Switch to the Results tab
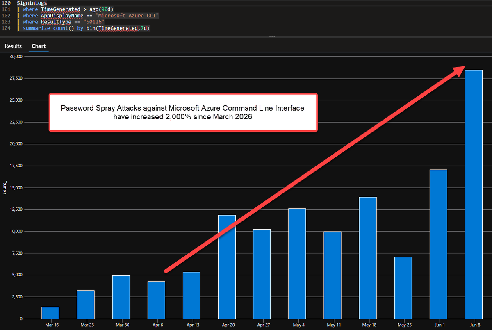492x330 pixels. tap(13, 46)
